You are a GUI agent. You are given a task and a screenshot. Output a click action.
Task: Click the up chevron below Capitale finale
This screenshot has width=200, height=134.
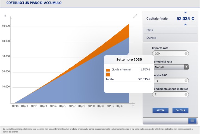pos(186,25)
